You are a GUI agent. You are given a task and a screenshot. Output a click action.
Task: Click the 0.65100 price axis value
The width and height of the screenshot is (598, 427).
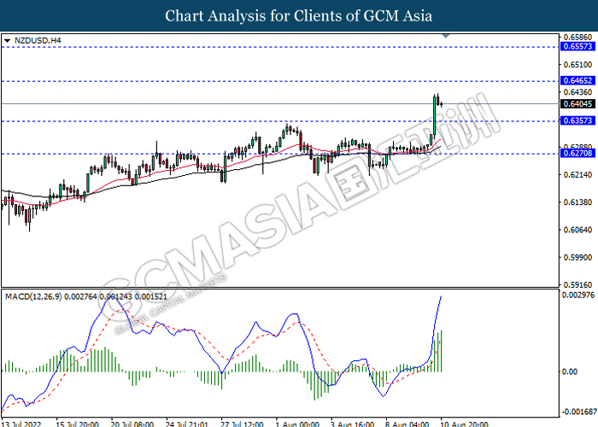pyautogui.click(x=577, y=65)
